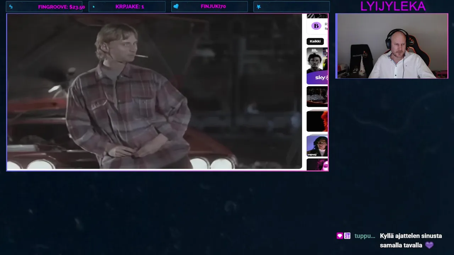The height and width of the screenshot is (255, 454).
Task: Click the streamer webcam feed
Action: click(x=392, y=46)
